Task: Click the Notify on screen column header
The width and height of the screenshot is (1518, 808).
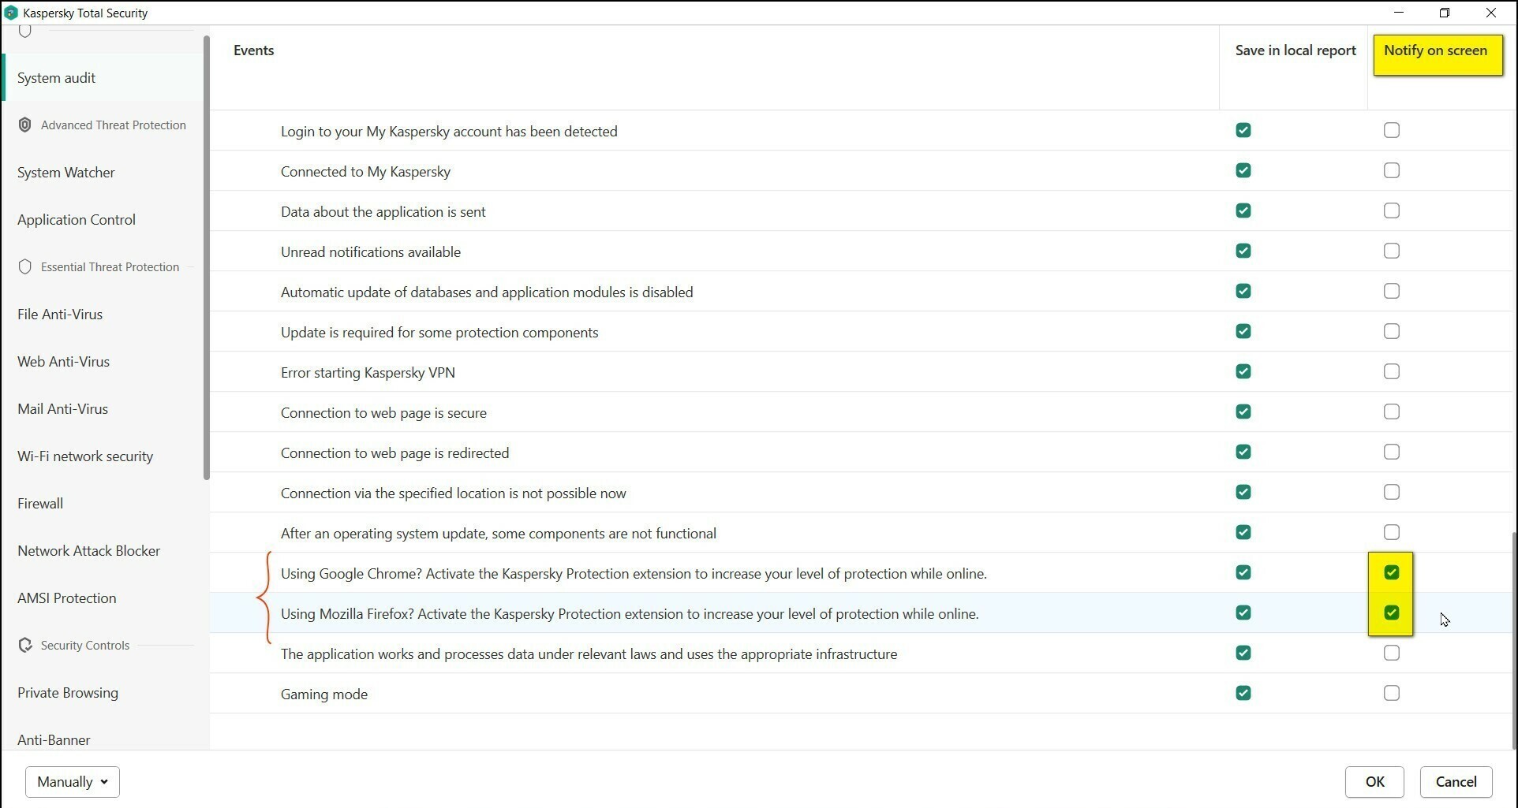Action: click(x=1435, y=50)
